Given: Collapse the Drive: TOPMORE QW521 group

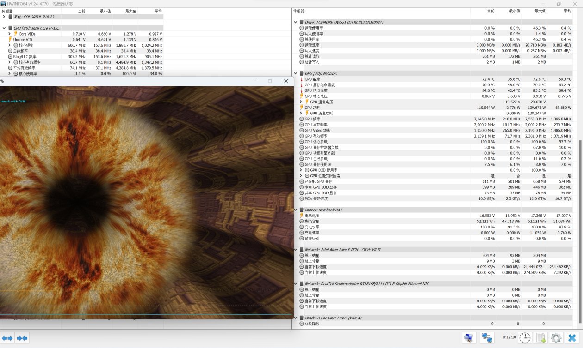Looking at the screenshot, I should tap(296, 22).
